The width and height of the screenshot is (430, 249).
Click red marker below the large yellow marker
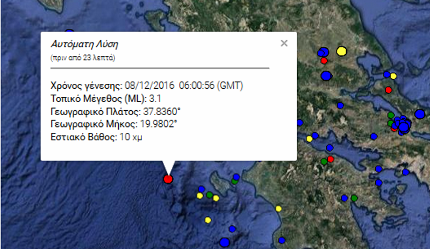click(324, 61)
